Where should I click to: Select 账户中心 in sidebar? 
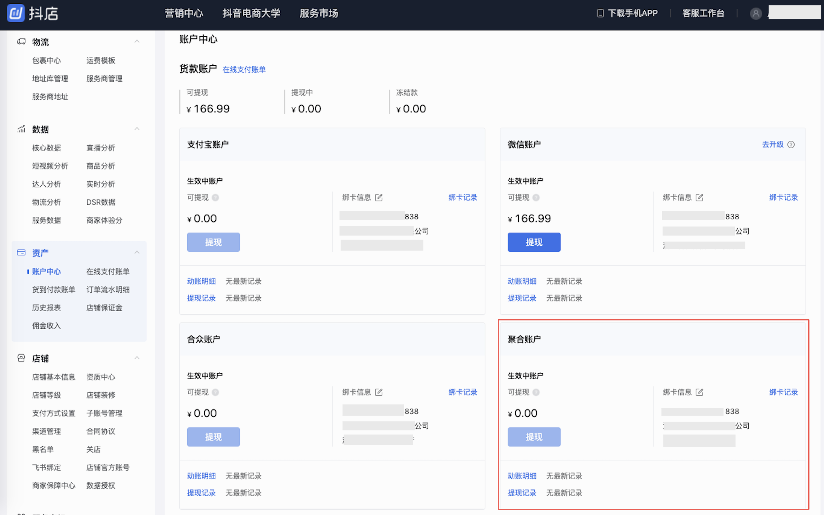pos(46,272)
